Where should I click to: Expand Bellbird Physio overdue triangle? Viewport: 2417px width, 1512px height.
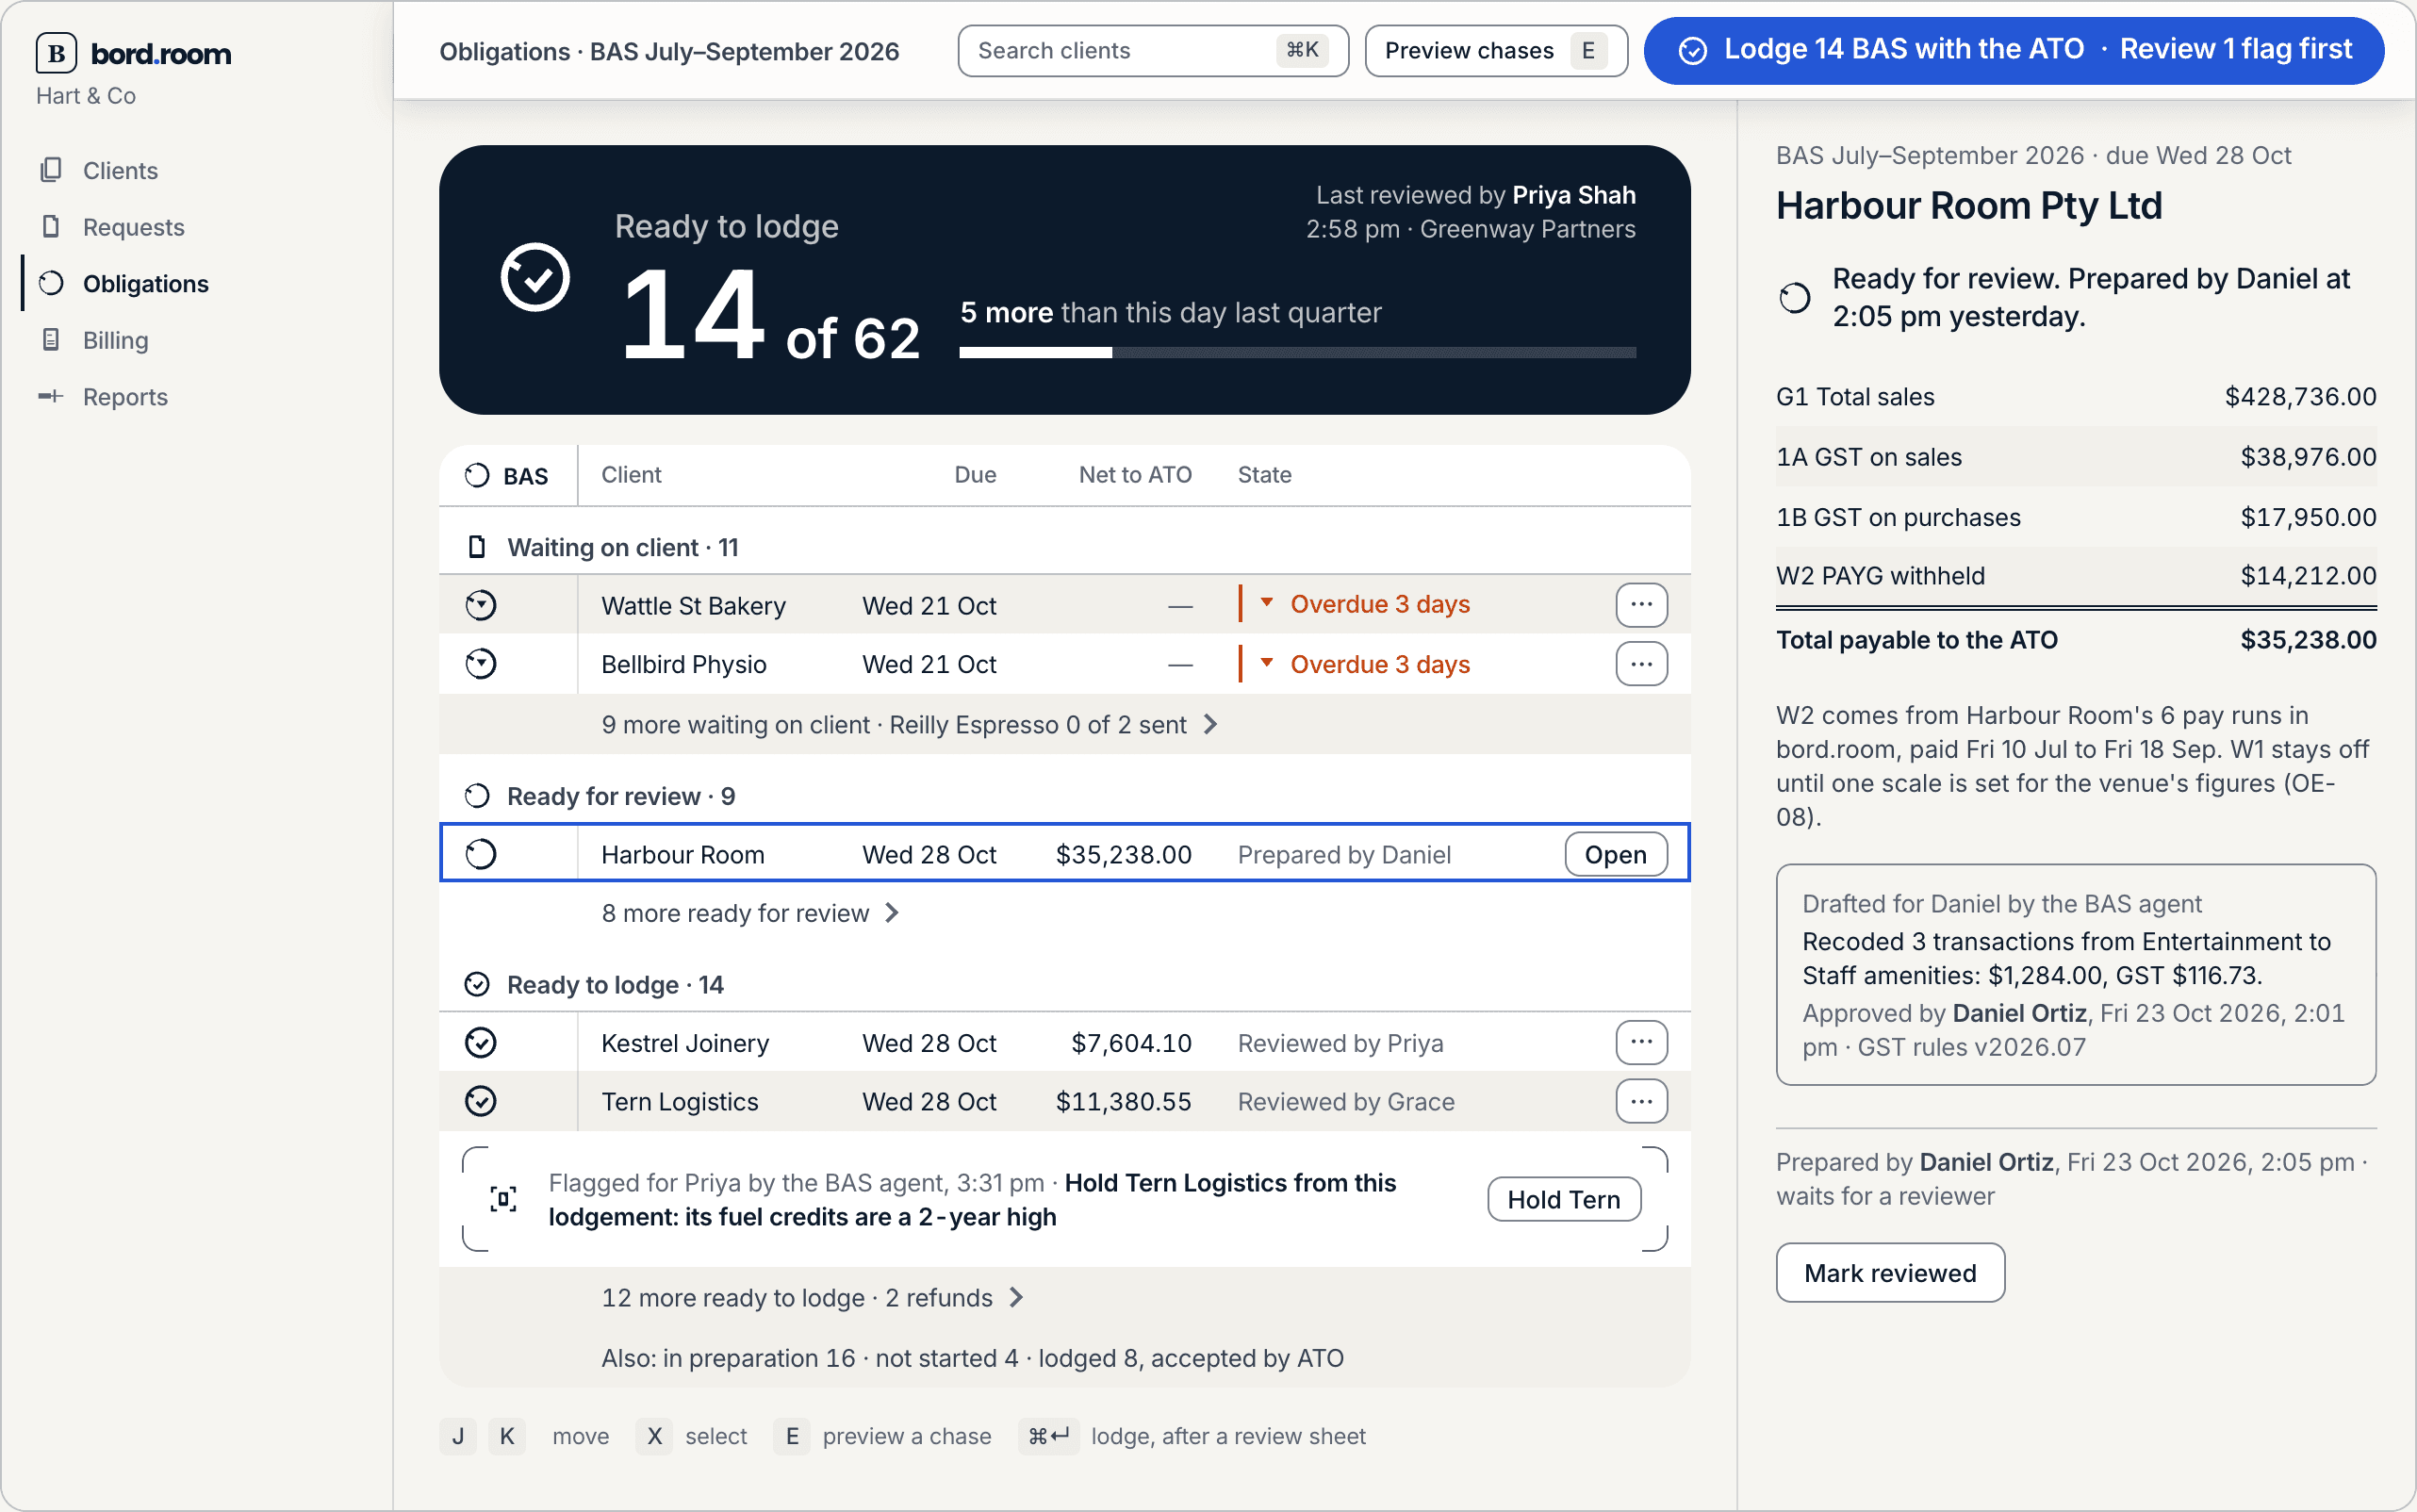point(1267,663)
